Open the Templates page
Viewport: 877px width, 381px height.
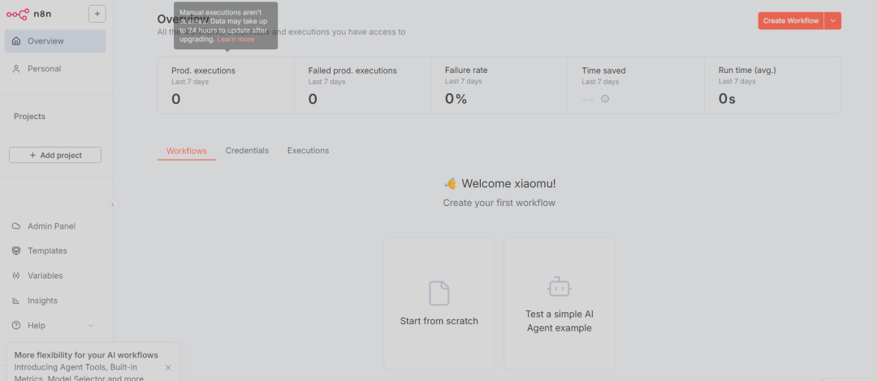(x=55, y=250)
